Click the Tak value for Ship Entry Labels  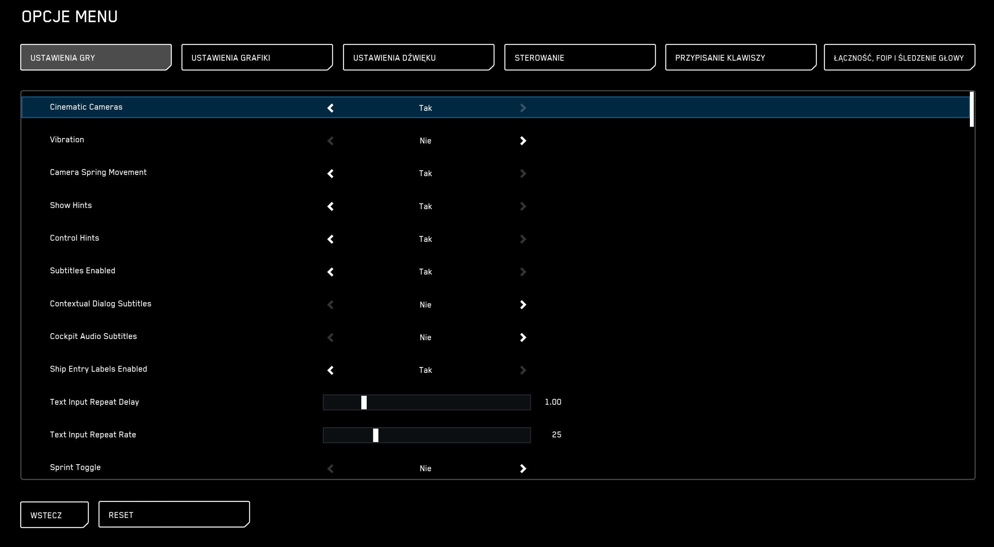tap(425, 370)
